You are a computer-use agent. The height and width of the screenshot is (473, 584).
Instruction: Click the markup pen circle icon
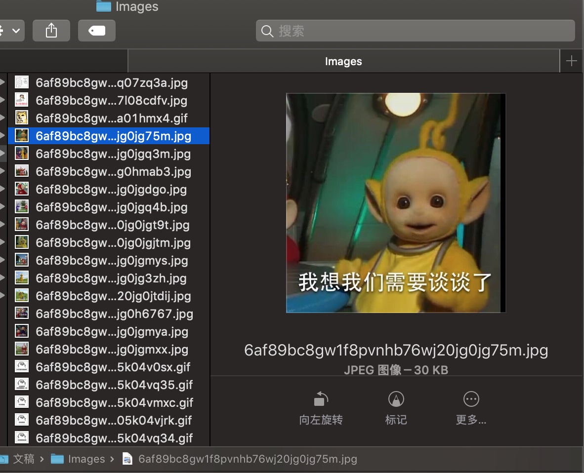[x=396, y=399]
